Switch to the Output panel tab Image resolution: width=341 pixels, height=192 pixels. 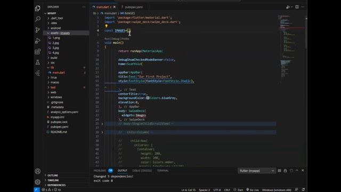click(123, 171)
